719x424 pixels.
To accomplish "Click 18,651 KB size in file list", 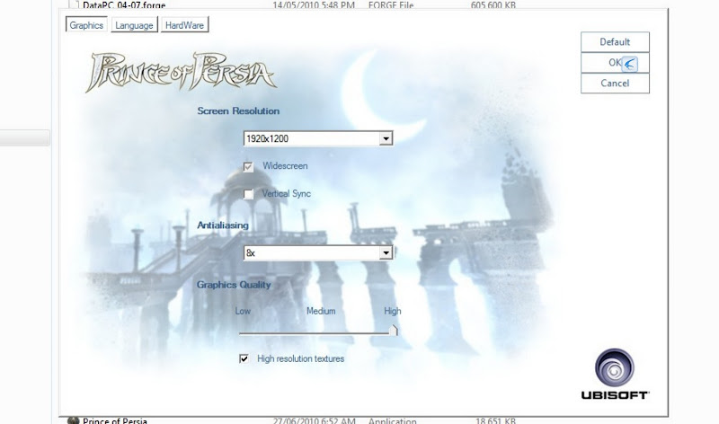I will 495,420.
